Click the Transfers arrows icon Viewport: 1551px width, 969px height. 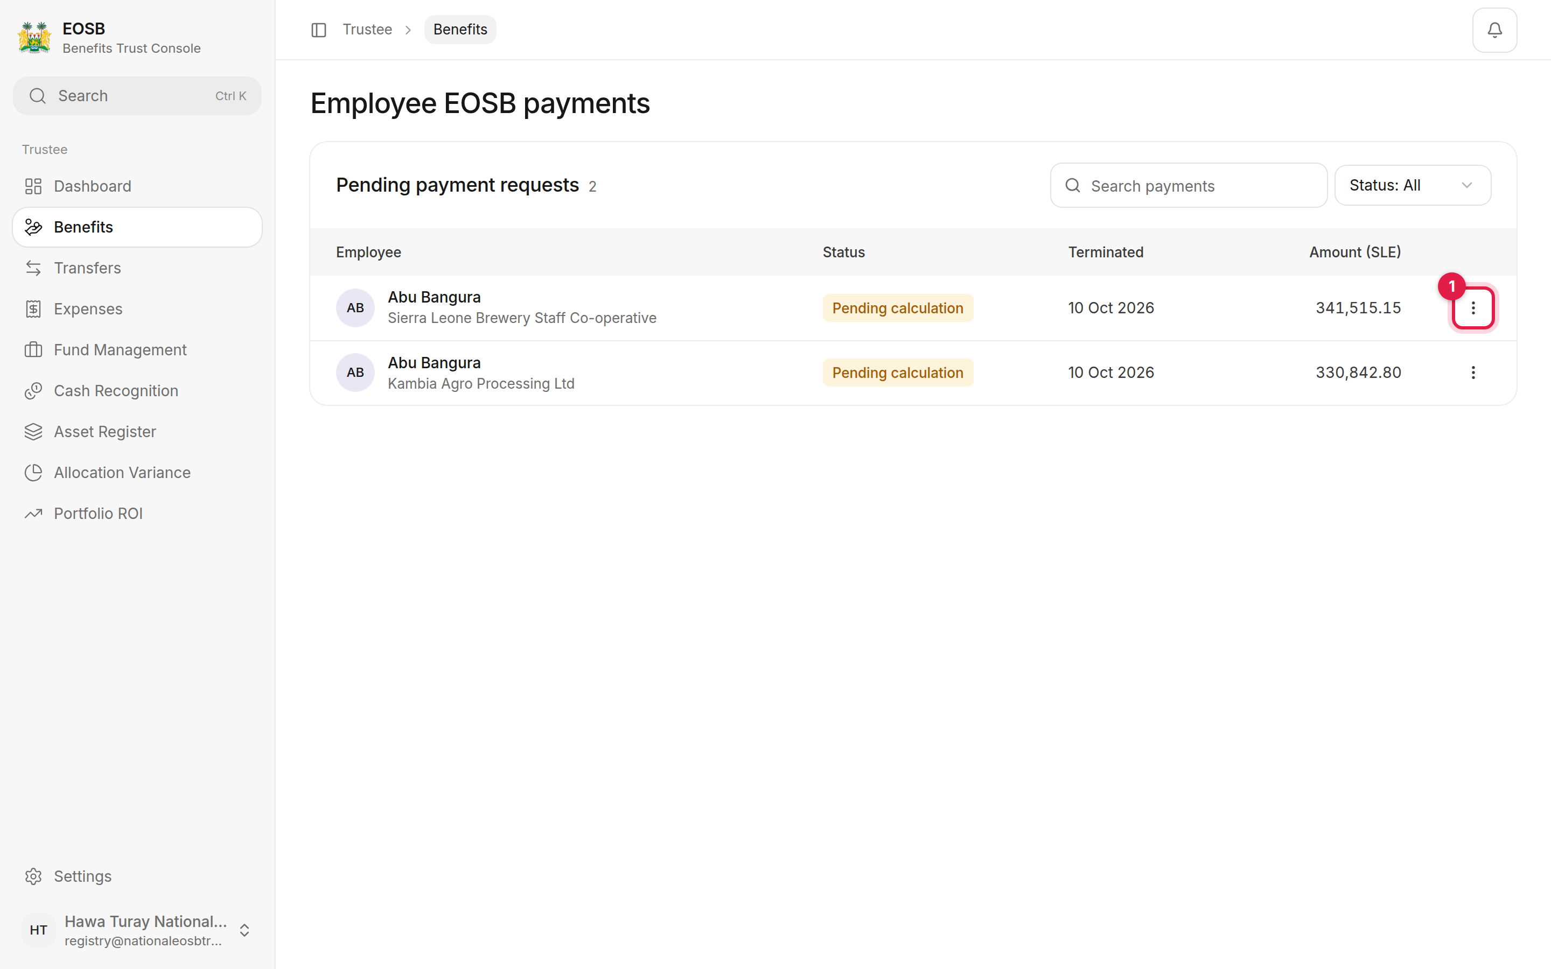[33, 268]
